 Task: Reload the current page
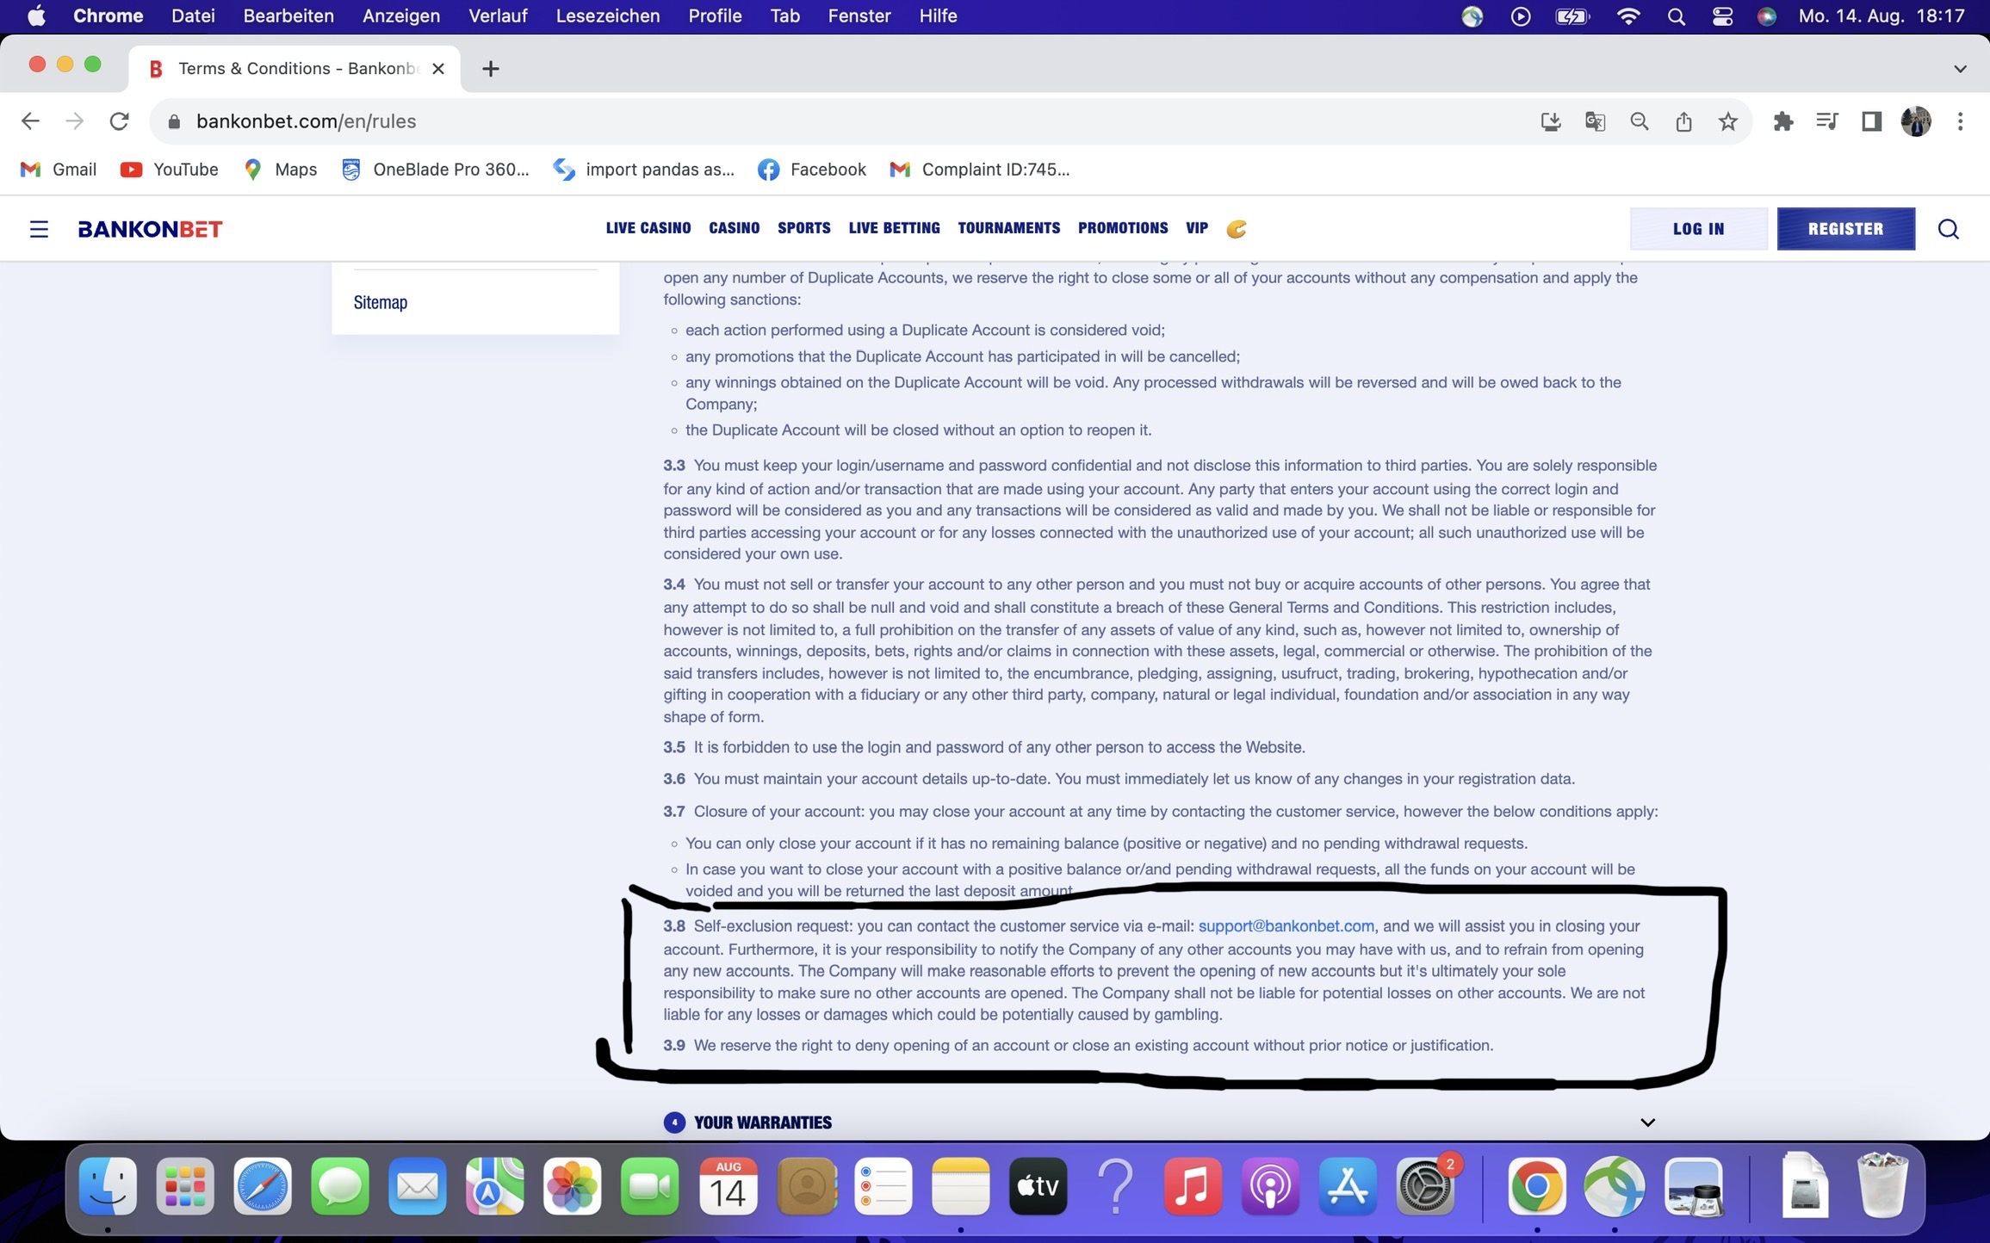tap(120, 121)
